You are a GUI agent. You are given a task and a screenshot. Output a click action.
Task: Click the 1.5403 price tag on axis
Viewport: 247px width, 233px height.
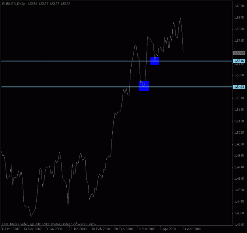click(x=239, y=87)
